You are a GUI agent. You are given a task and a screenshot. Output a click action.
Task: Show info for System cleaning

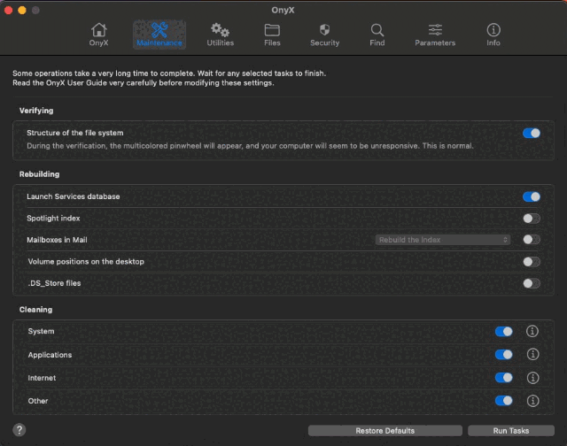tap(532, 332)
